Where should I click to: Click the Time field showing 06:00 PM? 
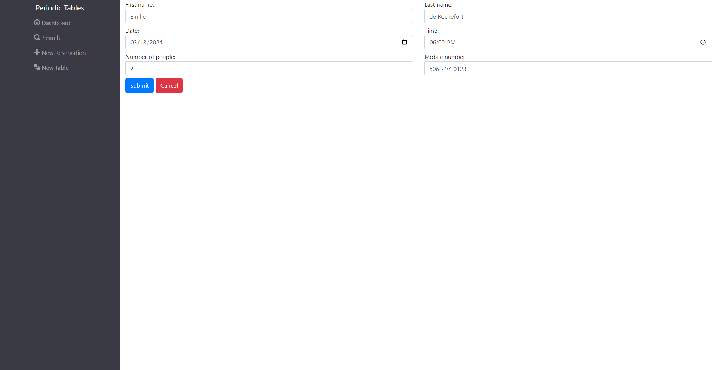568,42
